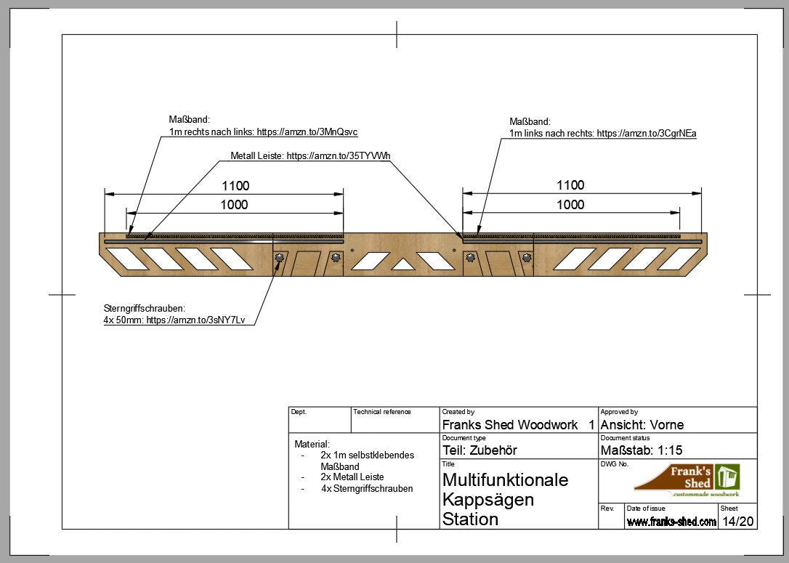This screenshot has width=789, height=563.
Task: Click the 'Teil: Zubehör' document type text
Action: pos(480,450)
